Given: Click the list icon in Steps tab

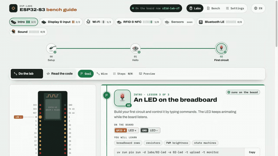Looking at the screenshot, I should (x=114, y=73).
